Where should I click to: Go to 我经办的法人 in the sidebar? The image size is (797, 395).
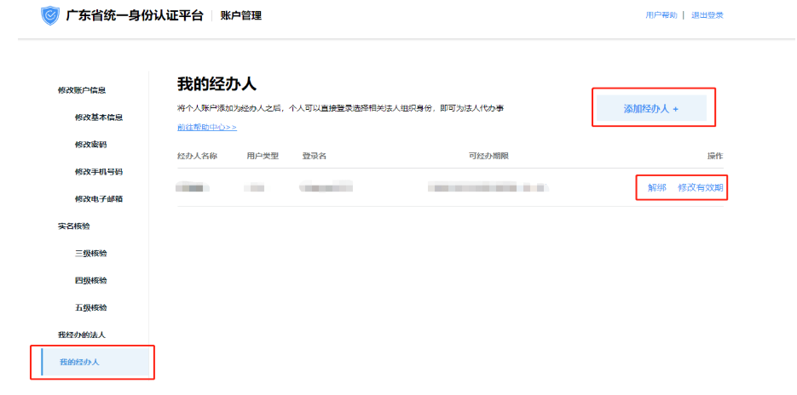click(82, 335)
